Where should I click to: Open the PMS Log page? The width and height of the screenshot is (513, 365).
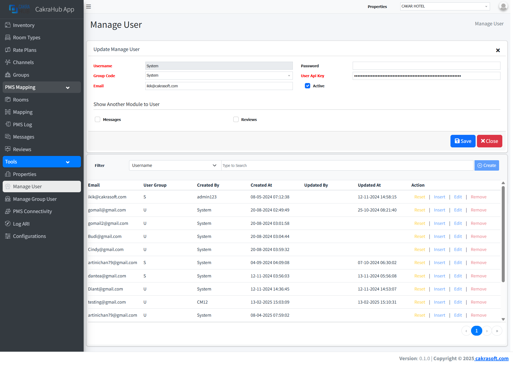tap(22, 124)
